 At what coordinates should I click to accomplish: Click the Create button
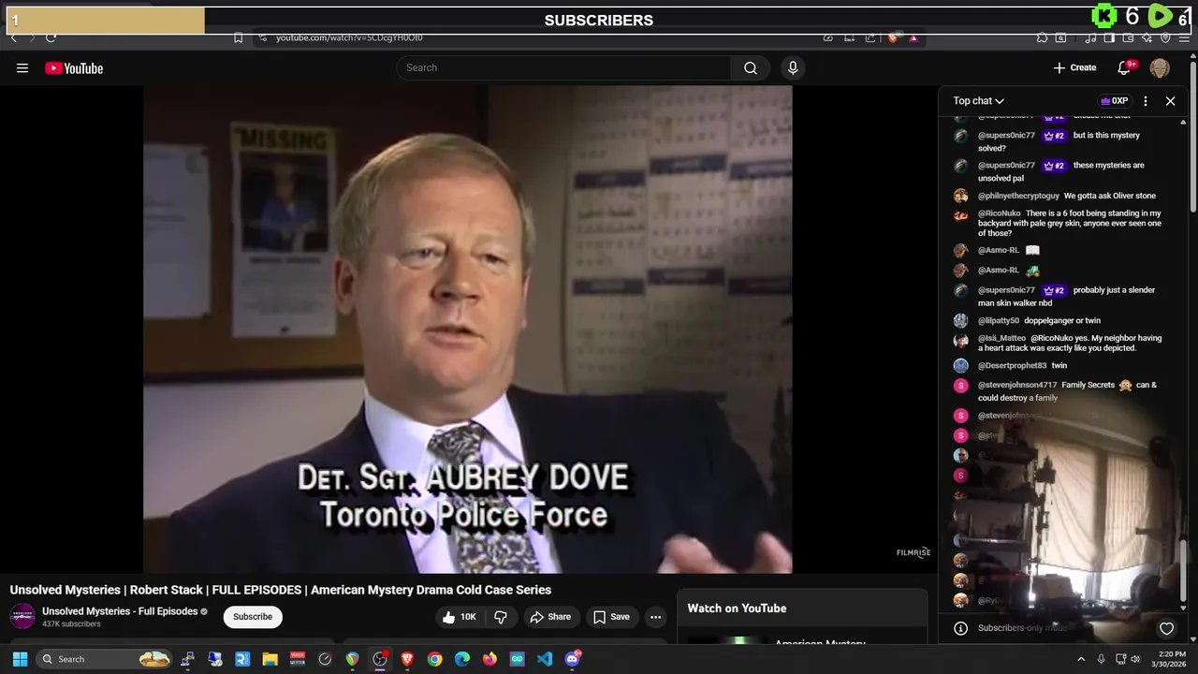pyautogui.click(x=1074, y=67)
